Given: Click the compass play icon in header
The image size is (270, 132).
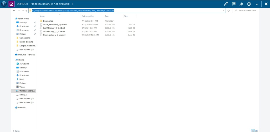Looking at the screenshot, I should tap(4, 4).
